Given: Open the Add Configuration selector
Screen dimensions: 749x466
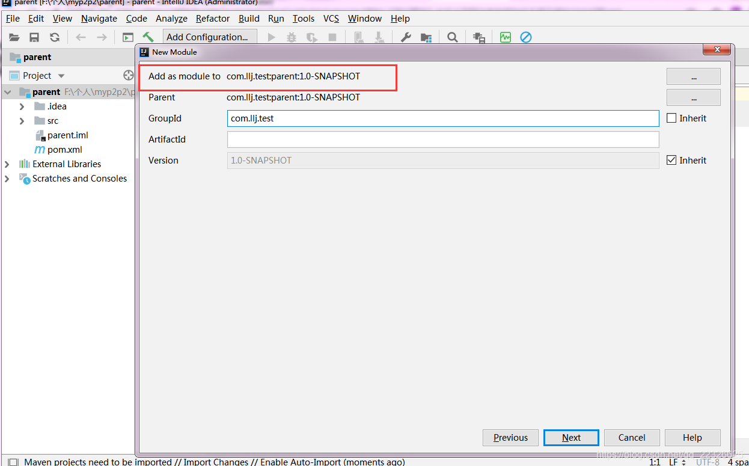Looking at the screenshot, I should click(x=210, y=37).
